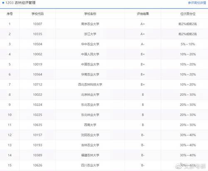Click the 中国农业大学 row
Viewport: 208px width, 171px height.
pos(104,64)
